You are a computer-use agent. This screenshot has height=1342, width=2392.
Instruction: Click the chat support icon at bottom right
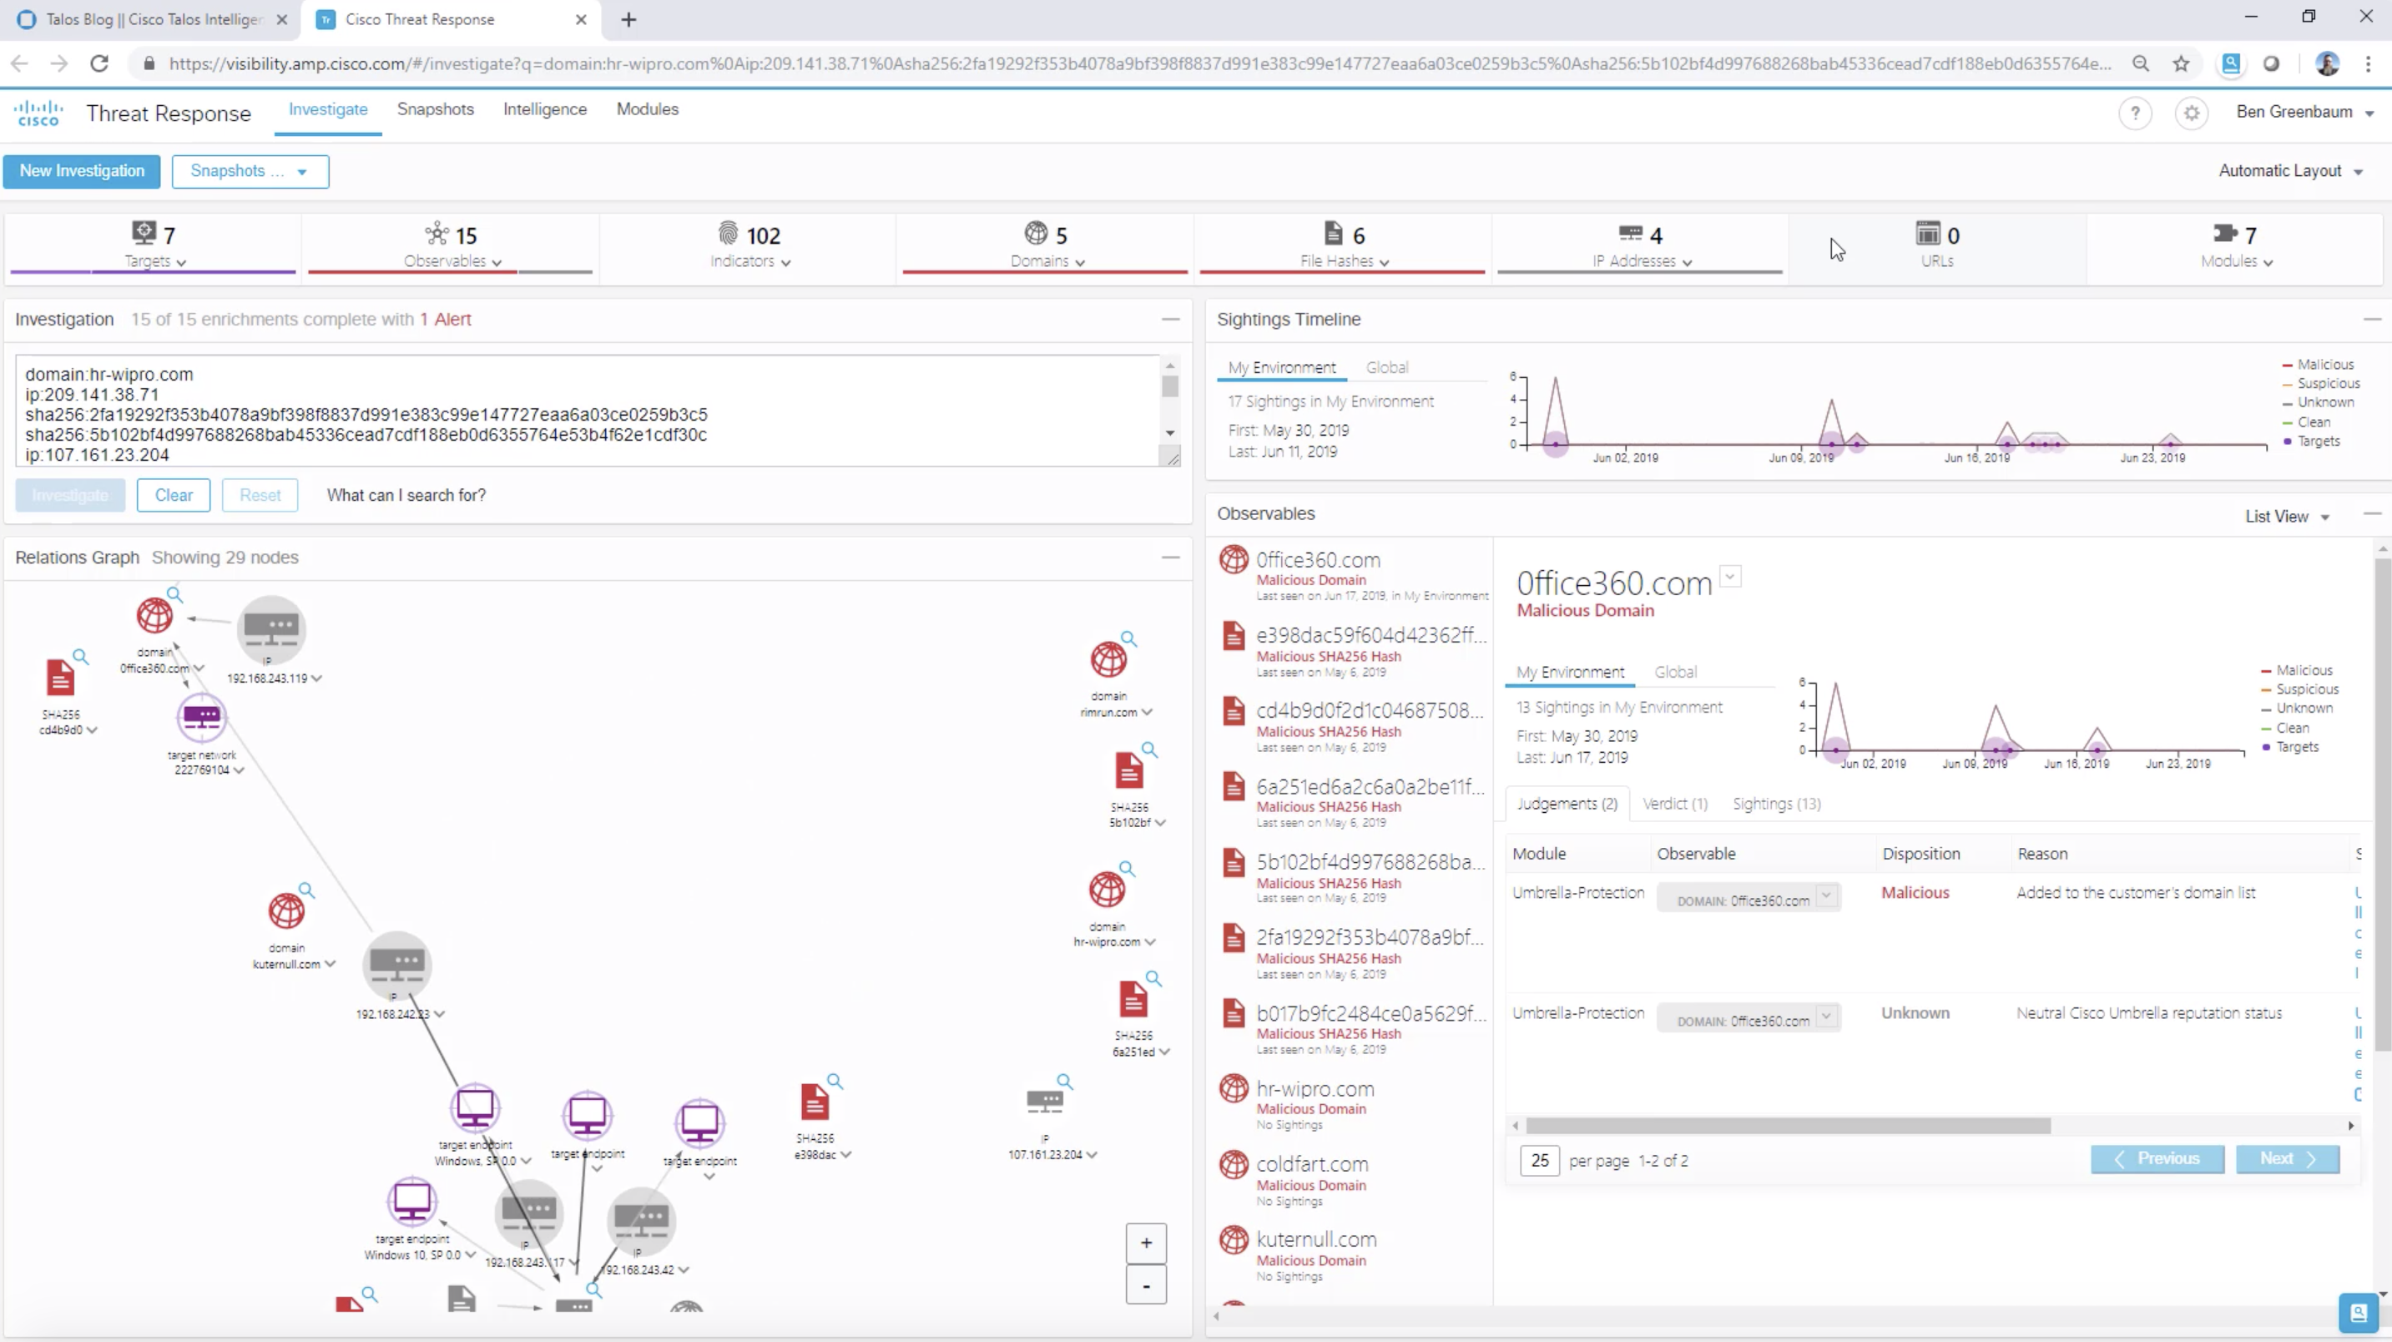[2357, 1312]
